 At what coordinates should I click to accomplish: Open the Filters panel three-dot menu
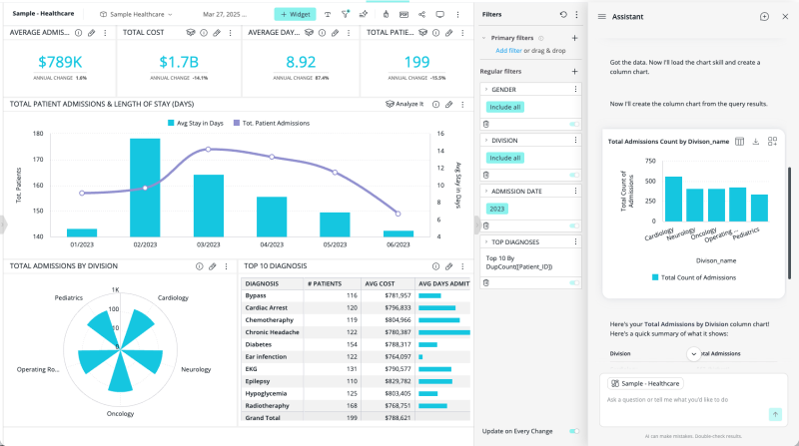point(576,14)
